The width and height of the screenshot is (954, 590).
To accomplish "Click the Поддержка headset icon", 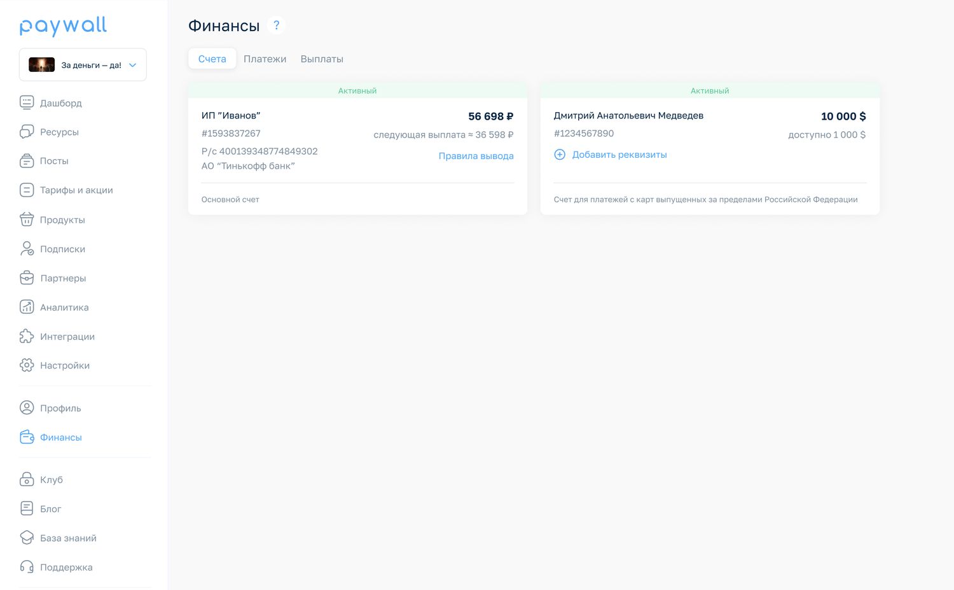I will point(27,567).
